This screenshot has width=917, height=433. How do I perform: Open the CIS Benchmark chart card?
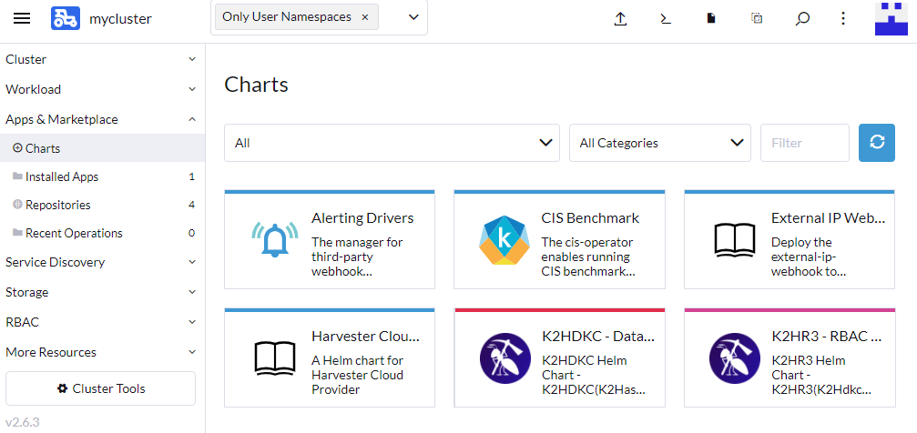click(x=559, y=240)
